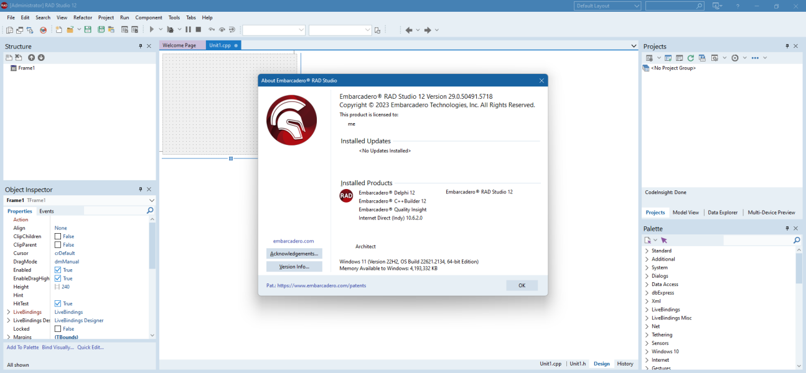Toggle the Locked checkbox
Screen dimensions: 806x373
tap(58, 329)
